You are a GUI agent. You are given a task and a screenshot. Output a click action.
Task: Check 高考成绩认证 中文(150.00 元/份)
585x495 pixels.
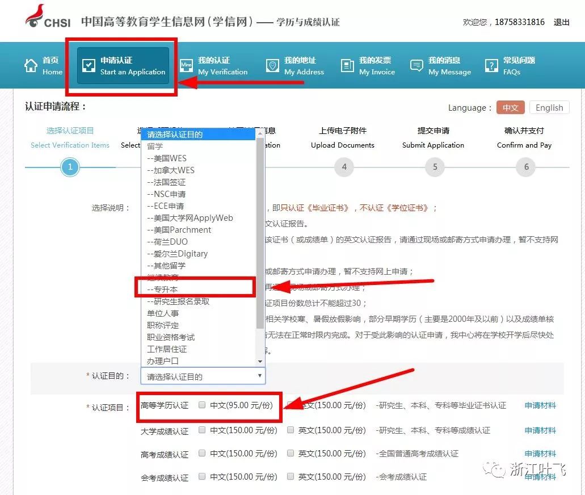click(x=202, y=453)
